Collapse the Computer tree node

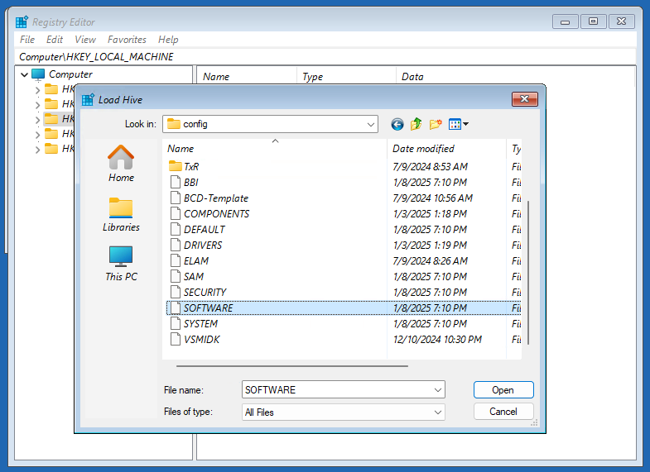[25, 74]
